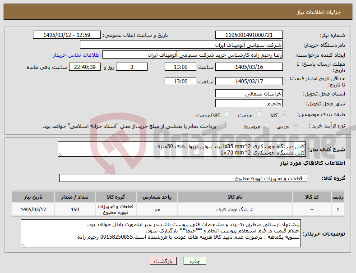The width and height of the screenshot is (356, 273).
Task: Toggle the اسناد خزانه اسلامی payment checkbox
Action: (x=222, y=125)
